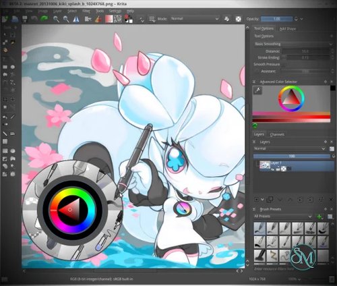Select the grid tool in toolbox
The height and width of the screenshot is (286, 337).
coord(5,142)
